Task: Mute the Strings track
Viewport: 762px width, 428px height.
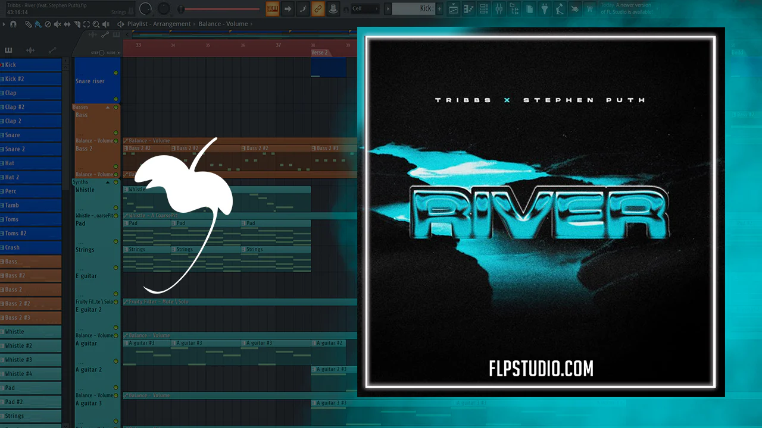Action: [x=115, y=267]
